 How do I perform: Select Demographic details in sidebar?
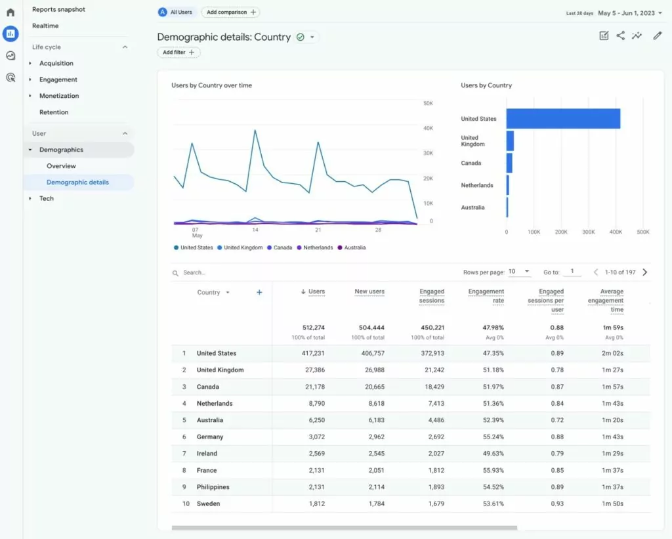[x=77, y=183]
